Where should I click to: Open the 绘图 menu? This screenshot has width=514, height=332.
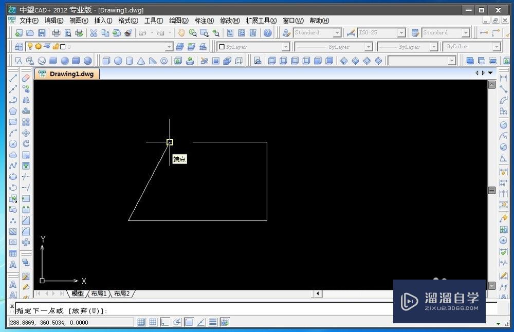[178, 21]
